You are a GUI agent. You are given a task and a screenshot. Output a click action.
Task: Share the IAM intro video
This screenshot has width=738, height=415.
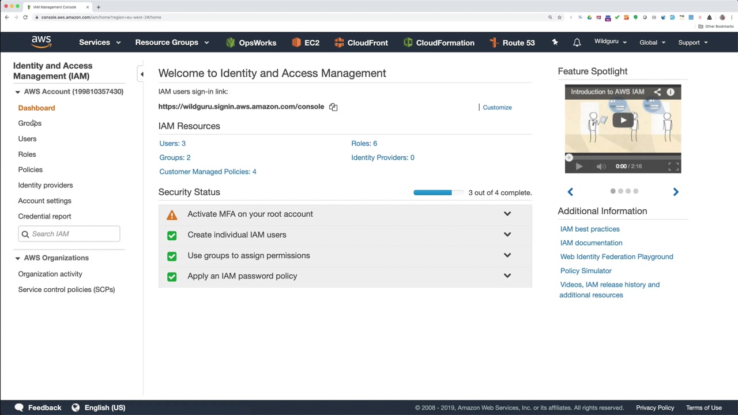[657, 92]
